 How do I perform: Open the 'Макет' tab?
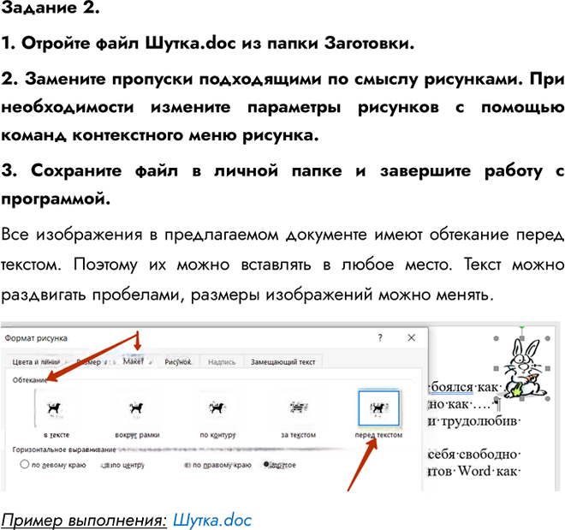(x=134, y=361)
